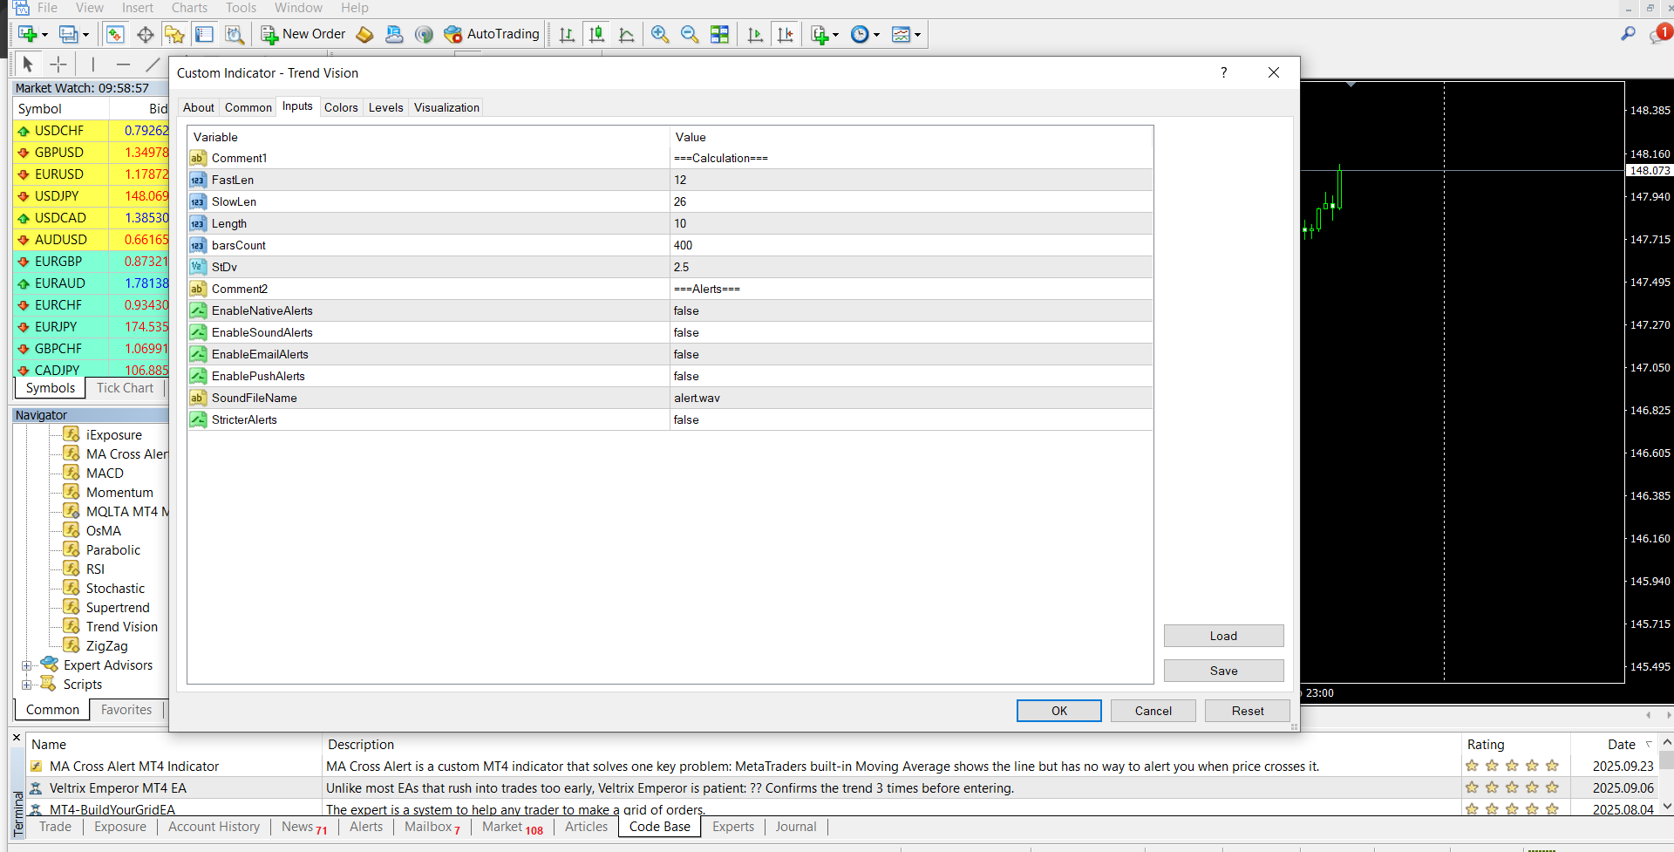The image size is (1674, 852).
Task: Open the Charts menu
Action: point(189,8)
